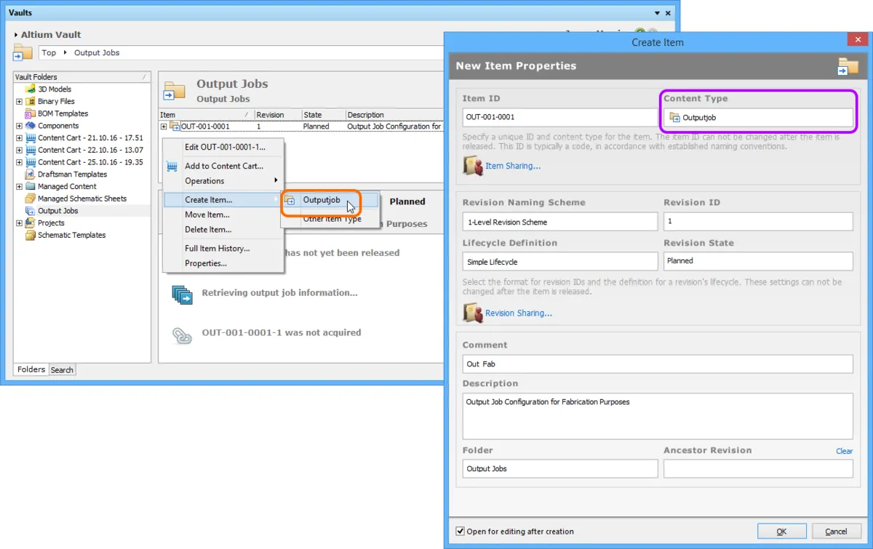Click the Output Jobs header folder icon
Viewport: 873px width, 549px height.
point(174,90)
